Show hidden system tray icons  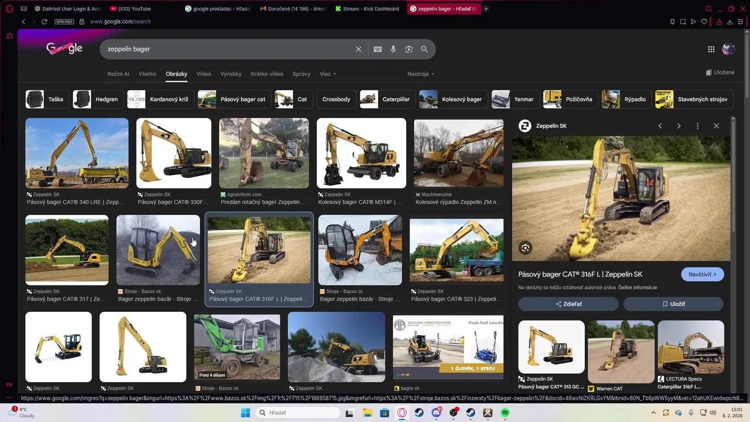(653, 413)
